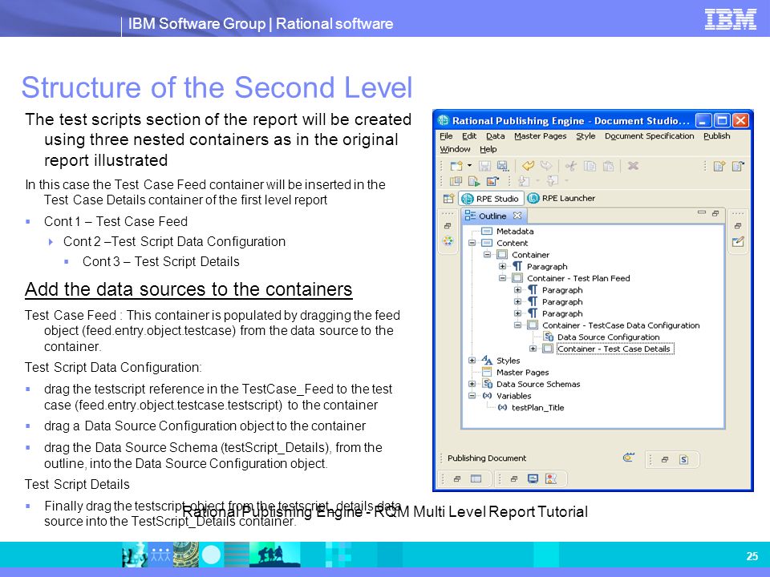
Task: Open the File menu
Action: pos(446,136)
